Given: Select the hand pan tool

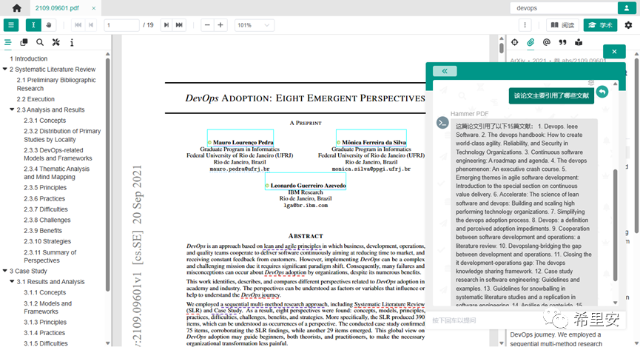Looking at the screenshot, I should 49,25.
